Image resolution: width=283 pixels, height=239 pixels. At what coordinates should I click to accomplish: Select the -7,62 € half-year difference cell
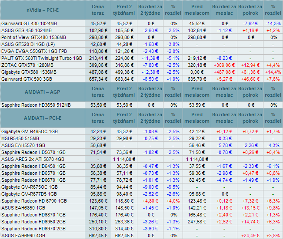(x=250, y=23)
